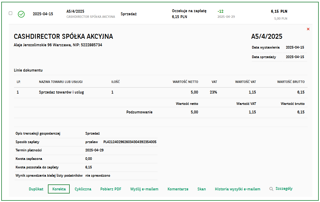Click the due date 2025-04-29 under -12
The image size is (320, 202).
(x=226, y=17)
